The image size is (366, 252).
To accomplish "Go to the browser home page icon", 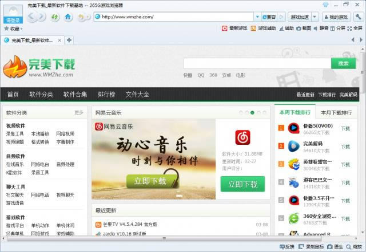I will [68, 17].
